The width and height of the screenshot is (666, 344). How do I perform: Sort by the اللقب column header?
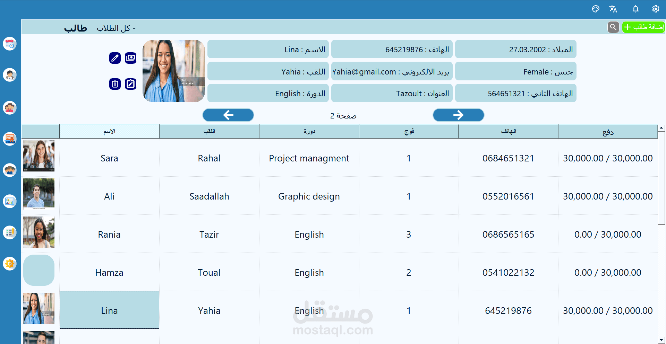click(x=209, y=132)
